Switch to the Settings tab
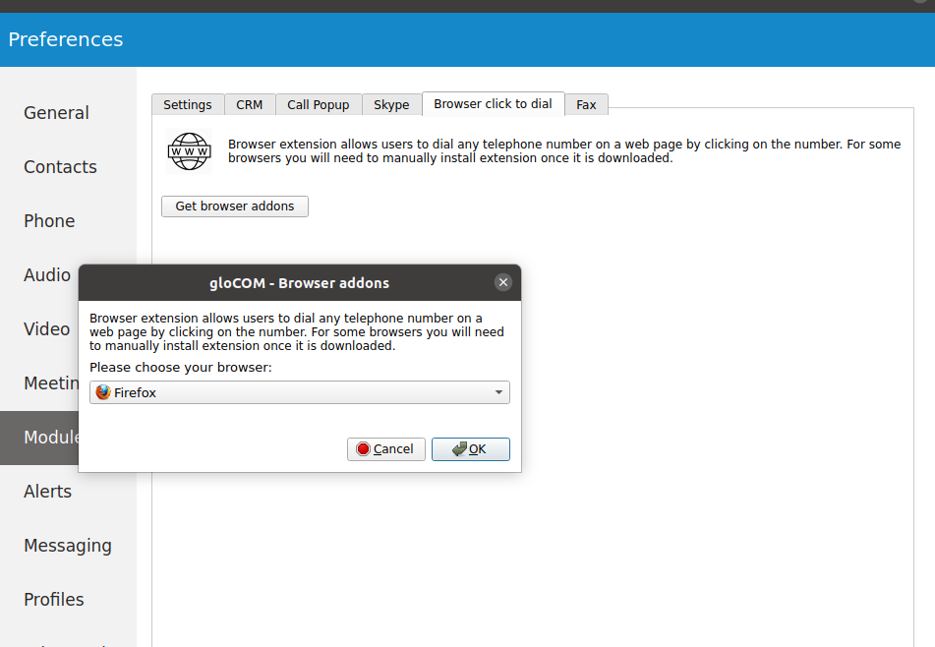This screenshot has height=647, width=935. pyautogui.click(x=188, y=104)
